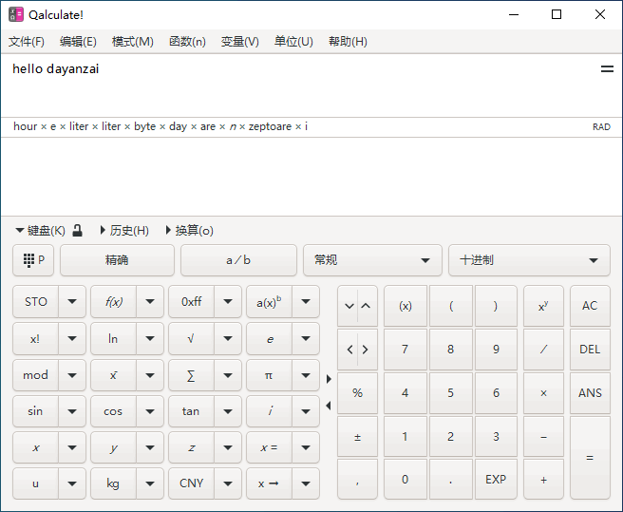Open the 函数(n) menu
This screenshot has width=623, height=512.
click(187, 42)
